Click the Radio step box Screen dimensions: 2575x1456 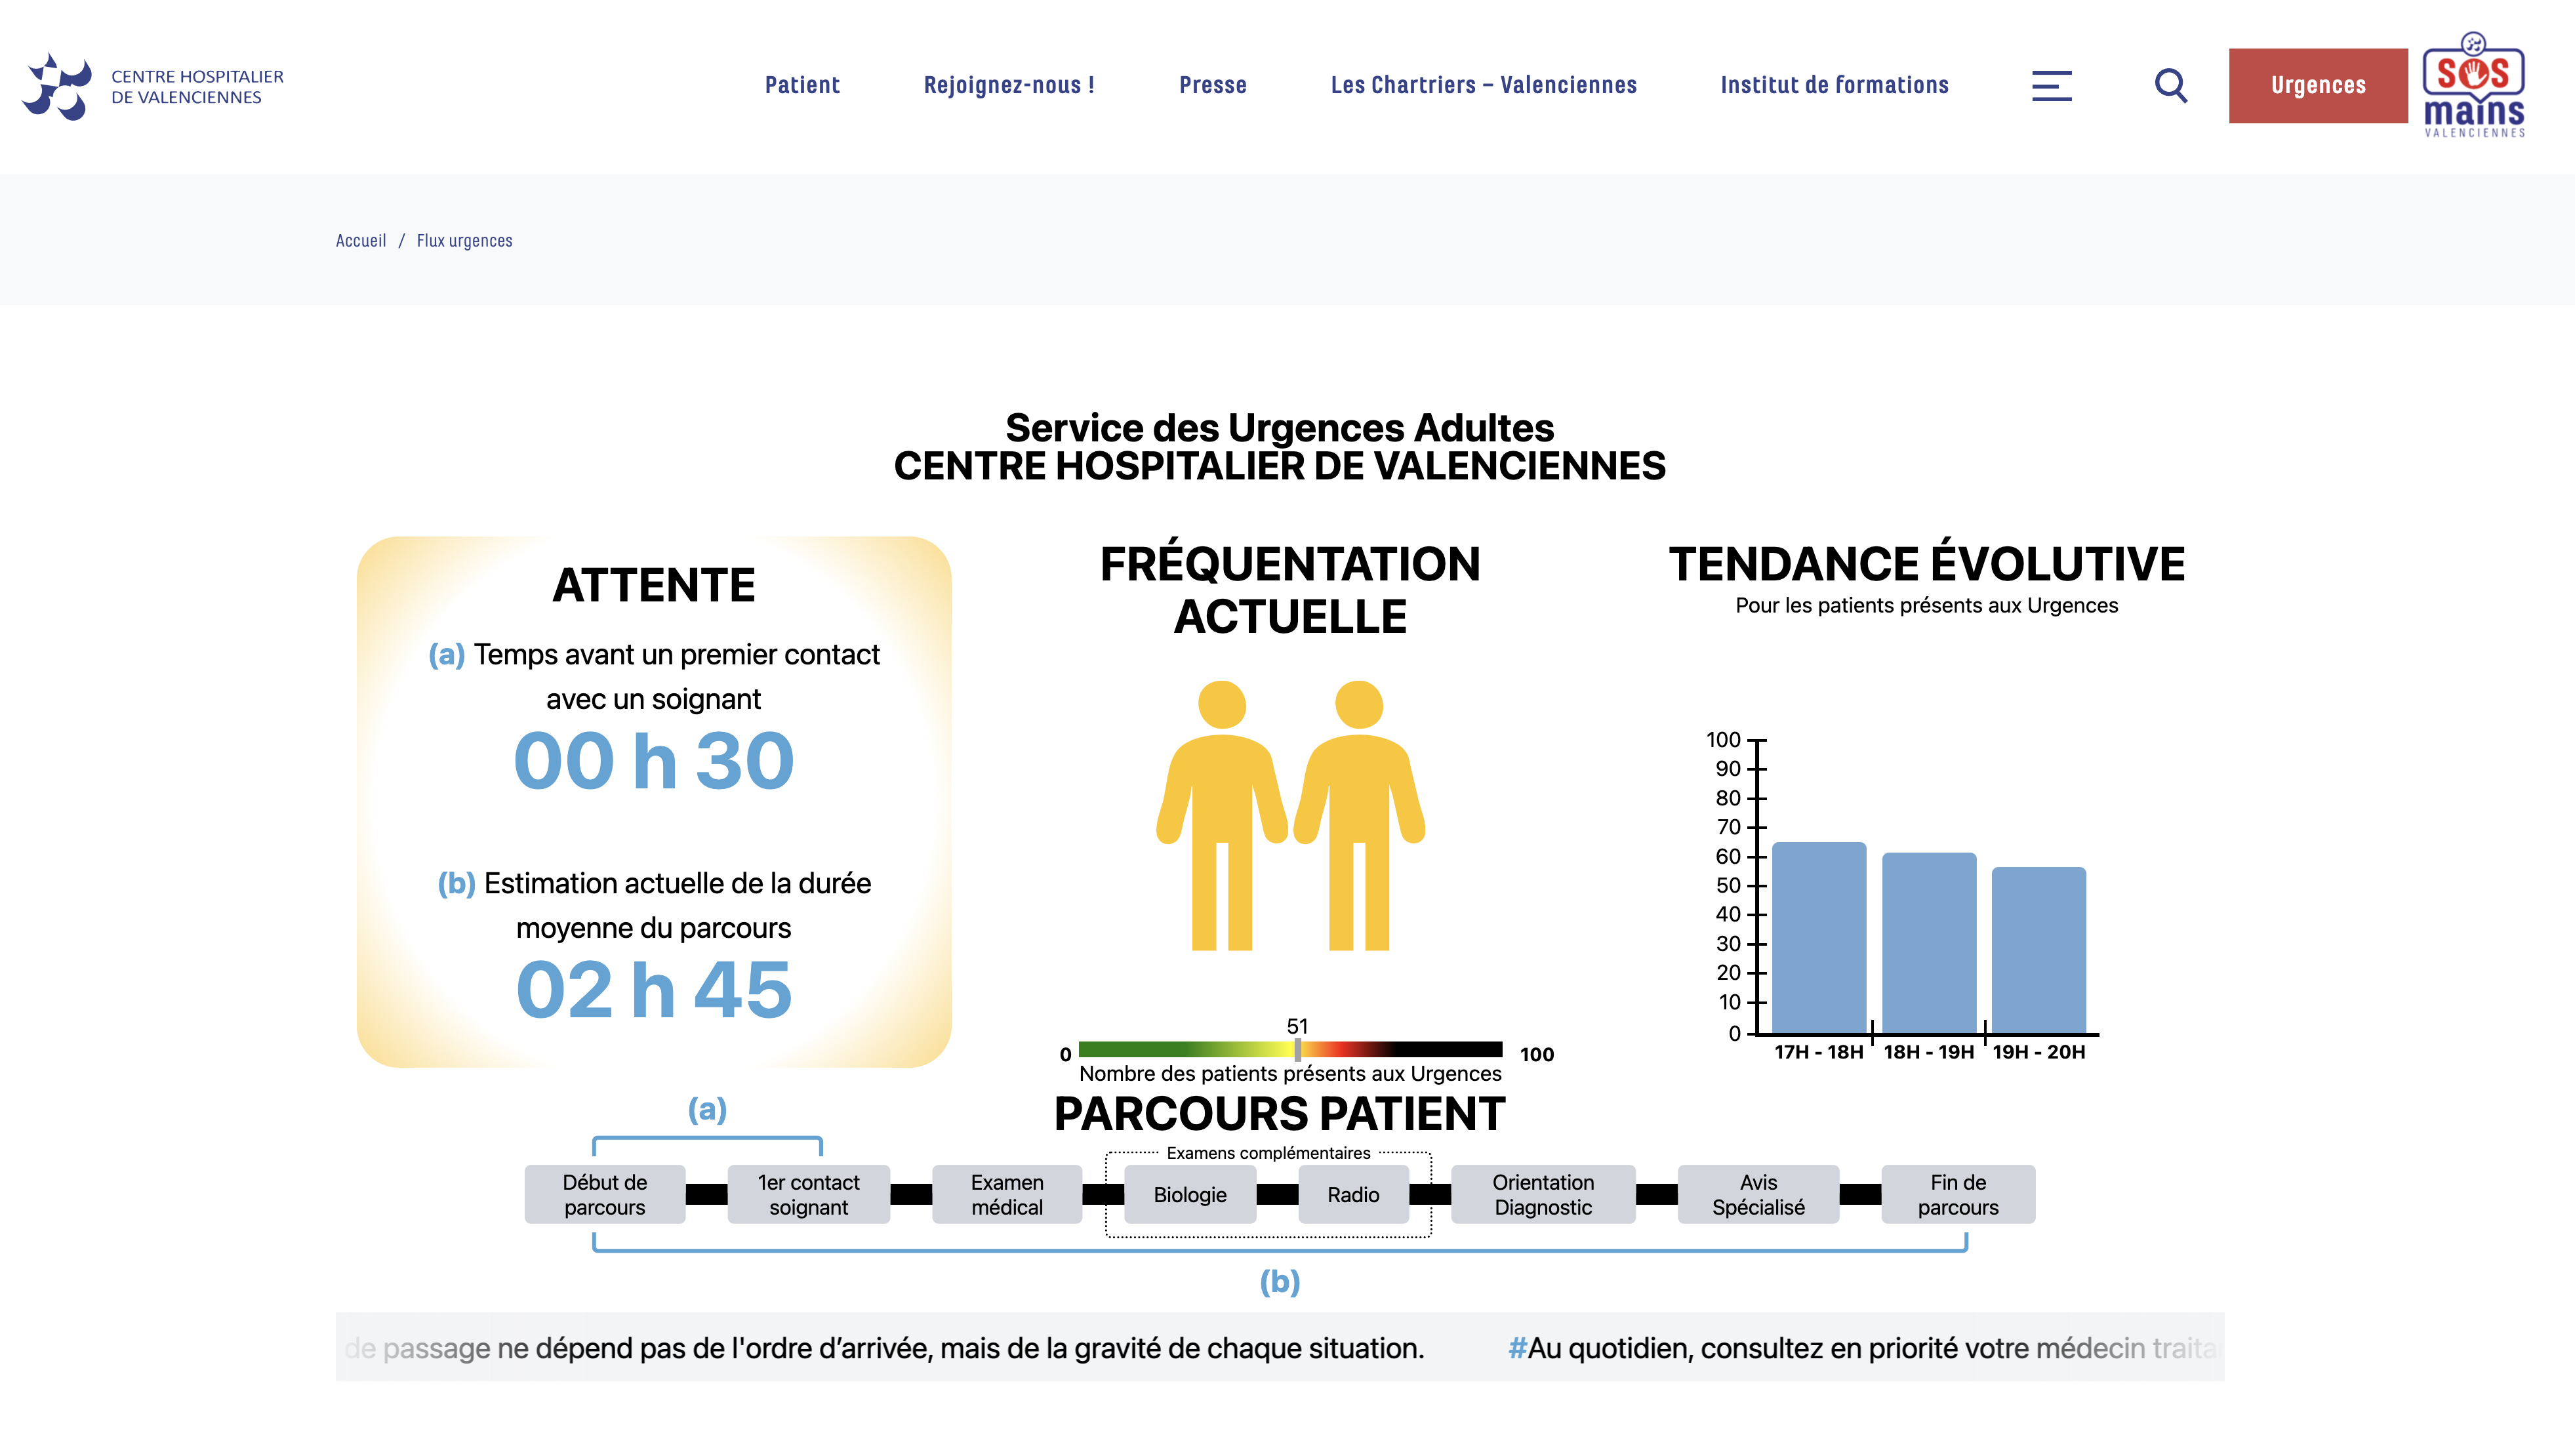(x=1353, y=1194)
